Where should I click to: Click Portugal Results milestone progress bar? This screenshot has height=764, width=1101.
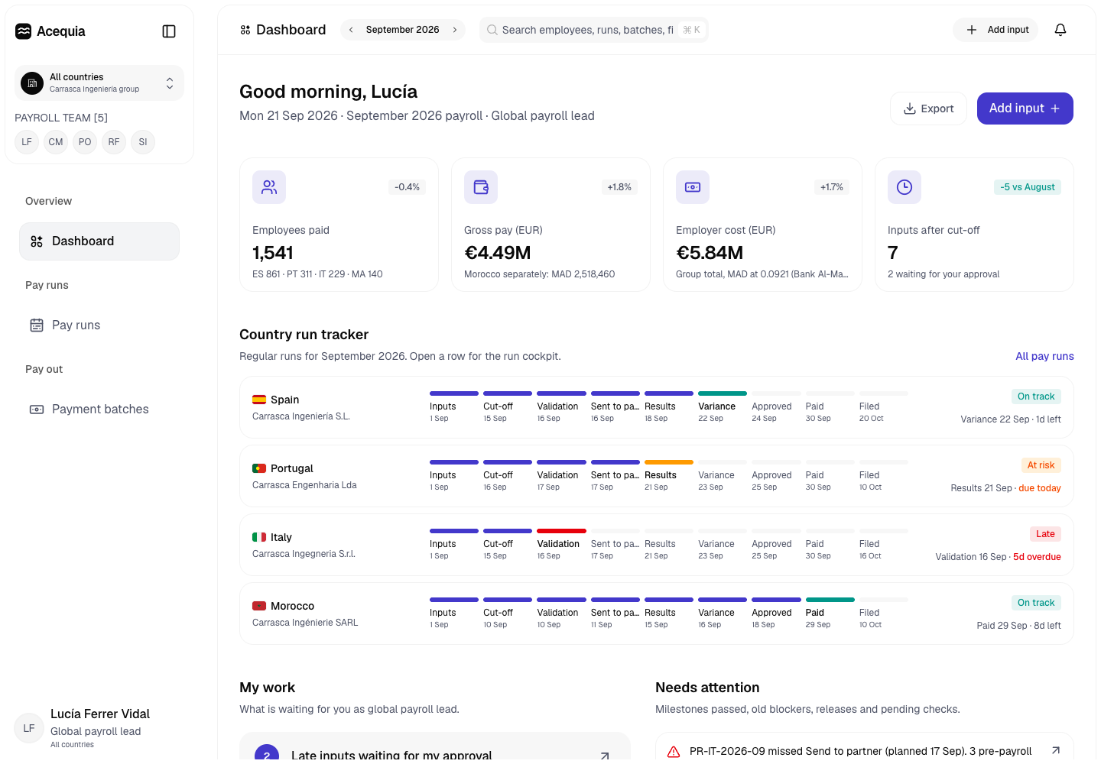[669, 462]
